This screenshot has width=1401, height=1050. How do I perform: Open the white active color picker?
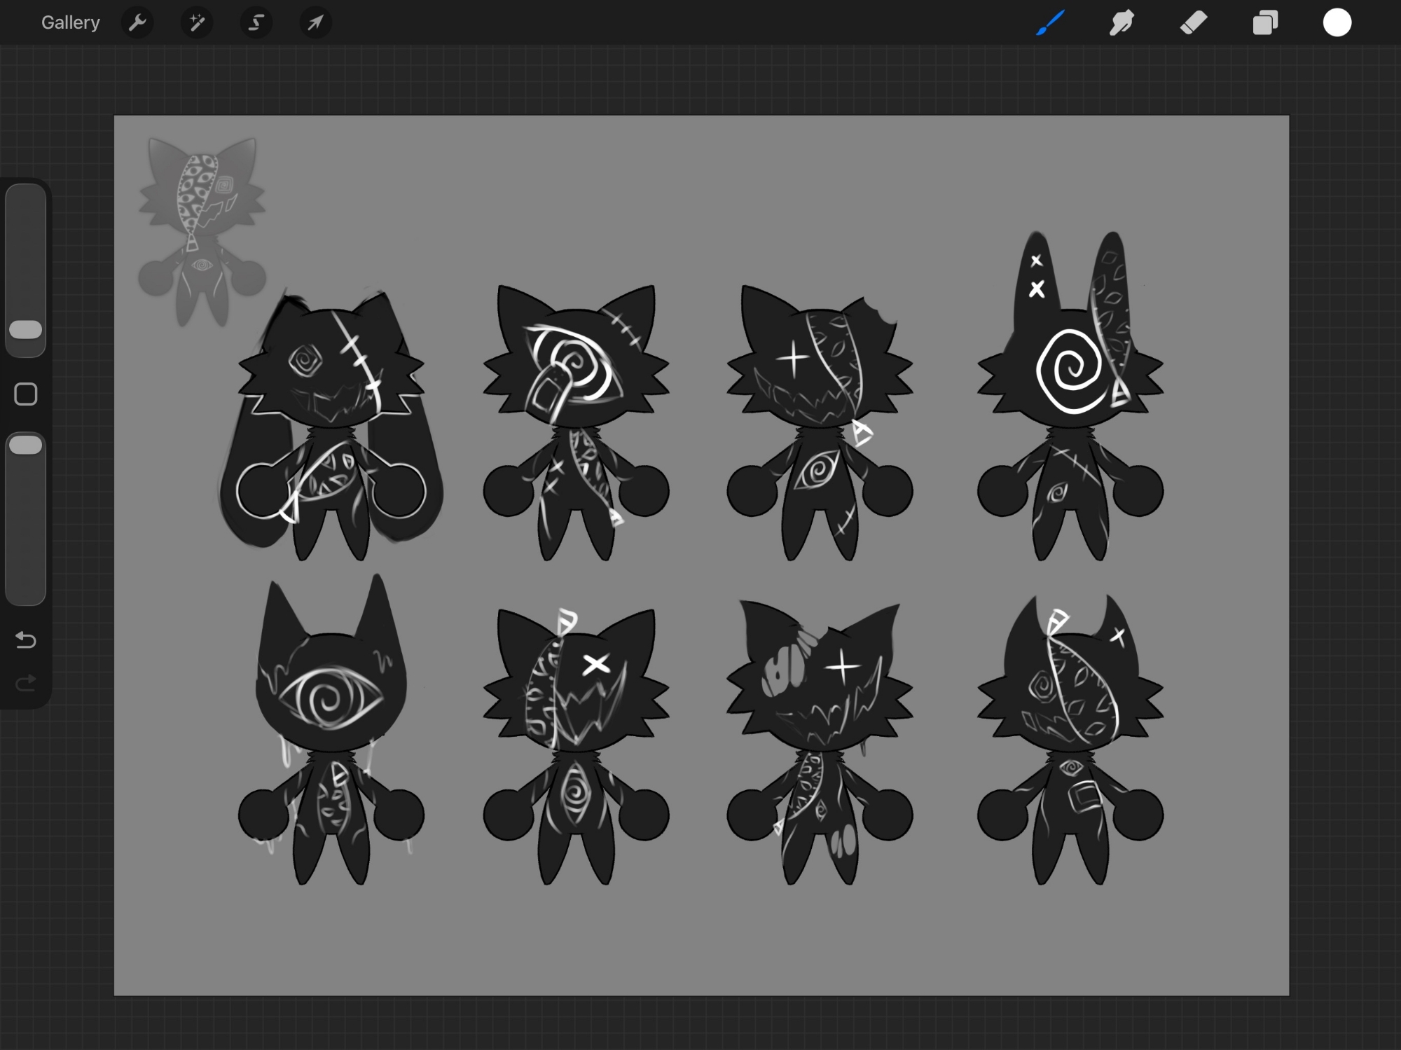click(1337, 22)
